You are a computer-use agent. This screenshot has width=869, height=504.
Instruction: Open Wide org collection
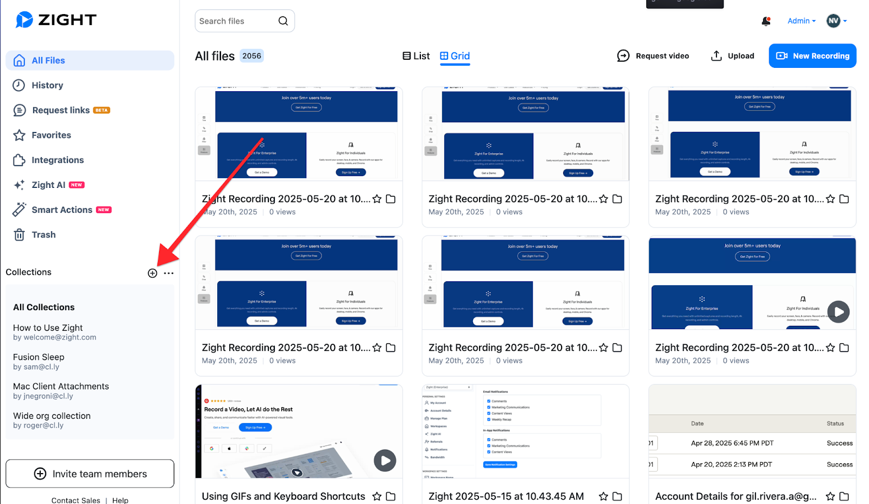click(52, 420)
